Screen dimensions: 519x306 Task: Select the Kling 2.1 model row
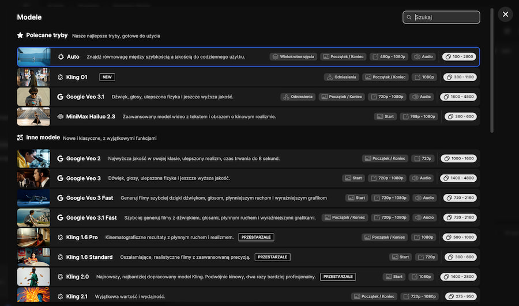pyautogui.click(x=231, y=297)
